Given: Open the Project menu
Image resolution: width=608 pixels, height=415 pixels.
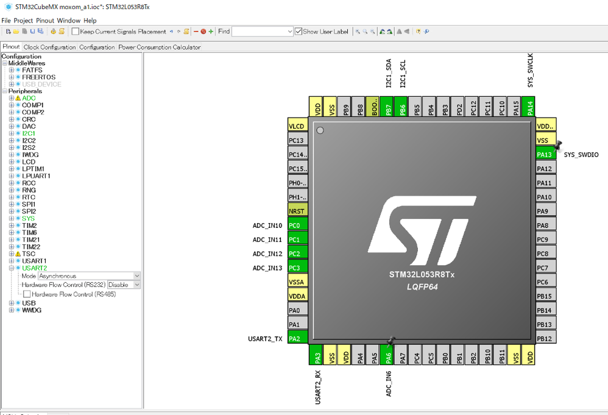Looking at the screenshot, I should (23, 21).
